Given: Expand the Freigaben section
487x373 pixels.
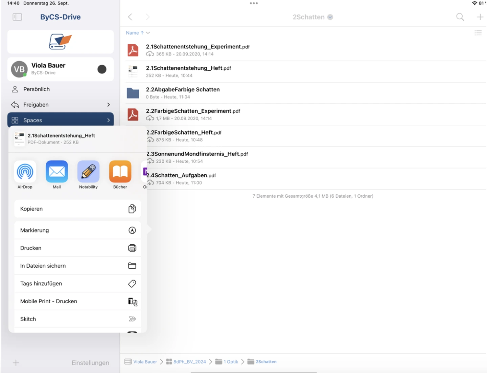Looking at the screenshot, I should point(108,105).
